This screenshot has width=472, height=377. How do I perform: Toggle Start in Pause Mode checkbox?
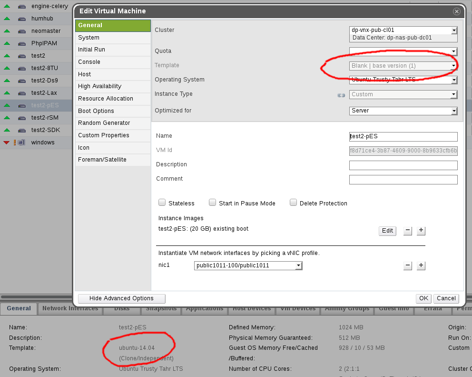[213, 203]
